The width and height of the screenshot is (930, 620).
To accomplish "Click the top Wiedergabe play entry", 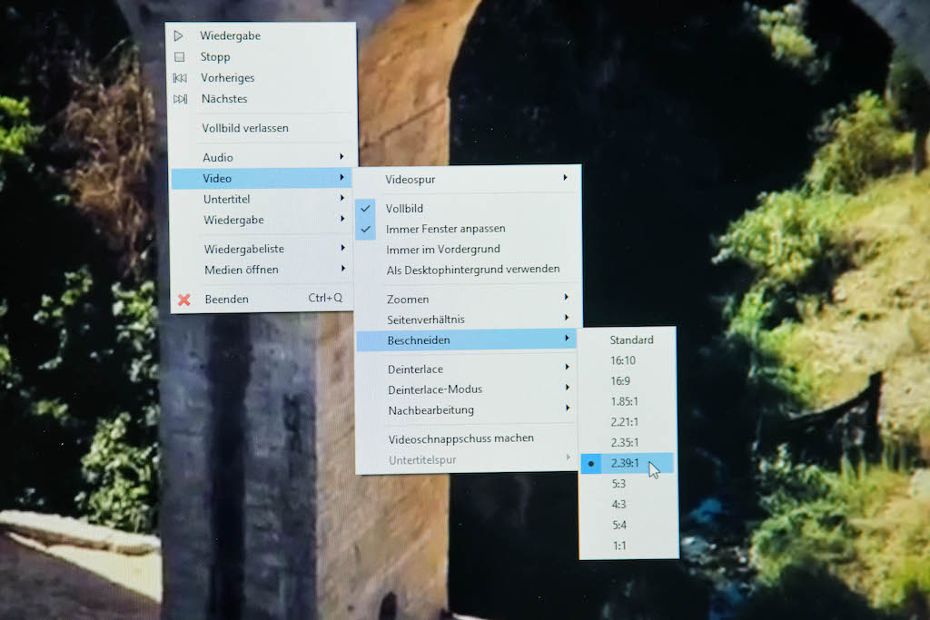I will (x=261, y=35).
